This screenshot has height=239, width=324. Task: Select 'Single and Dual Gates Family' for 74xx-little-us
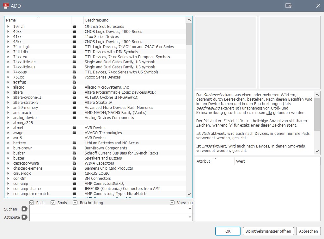(x=120, y=67)
